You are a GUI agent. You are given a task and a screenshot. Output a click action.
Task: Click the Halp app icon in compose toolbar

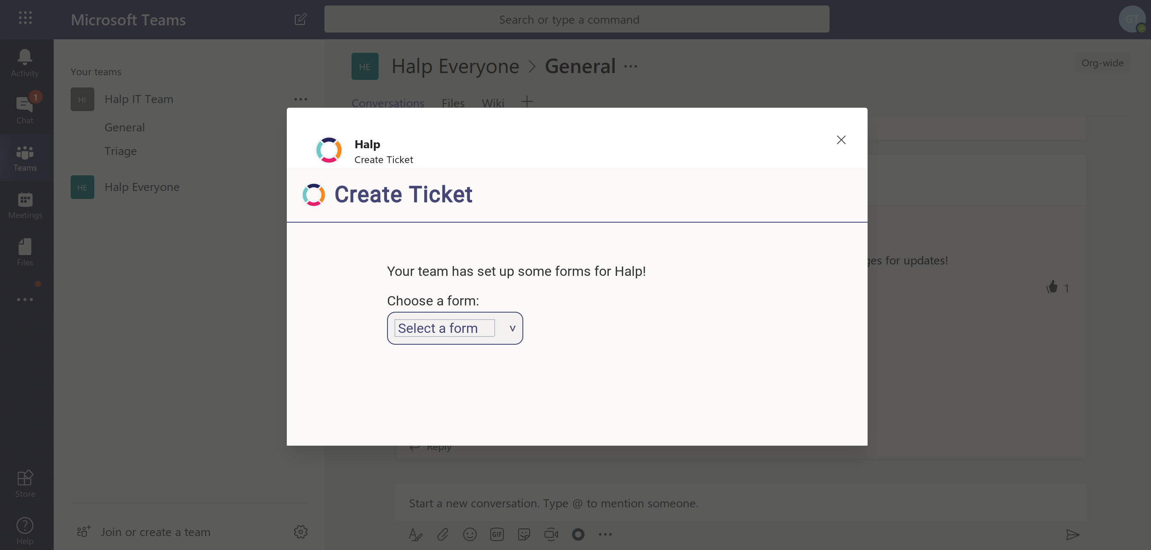click(578, 534)
